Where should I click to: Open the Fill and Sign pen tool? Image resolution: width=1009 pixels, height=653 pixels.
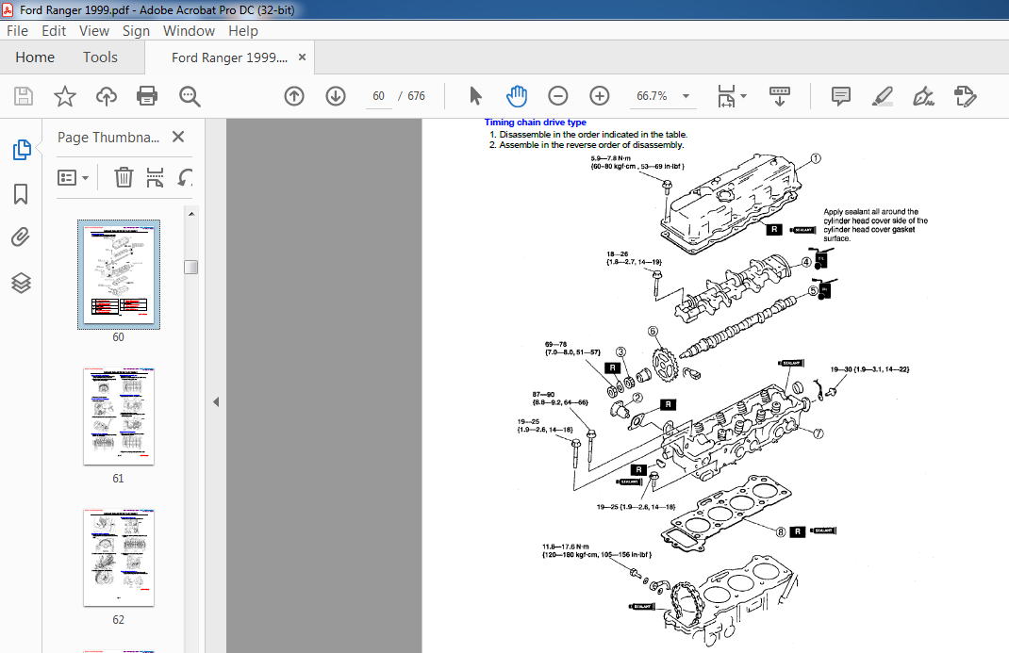click(923, 96)
